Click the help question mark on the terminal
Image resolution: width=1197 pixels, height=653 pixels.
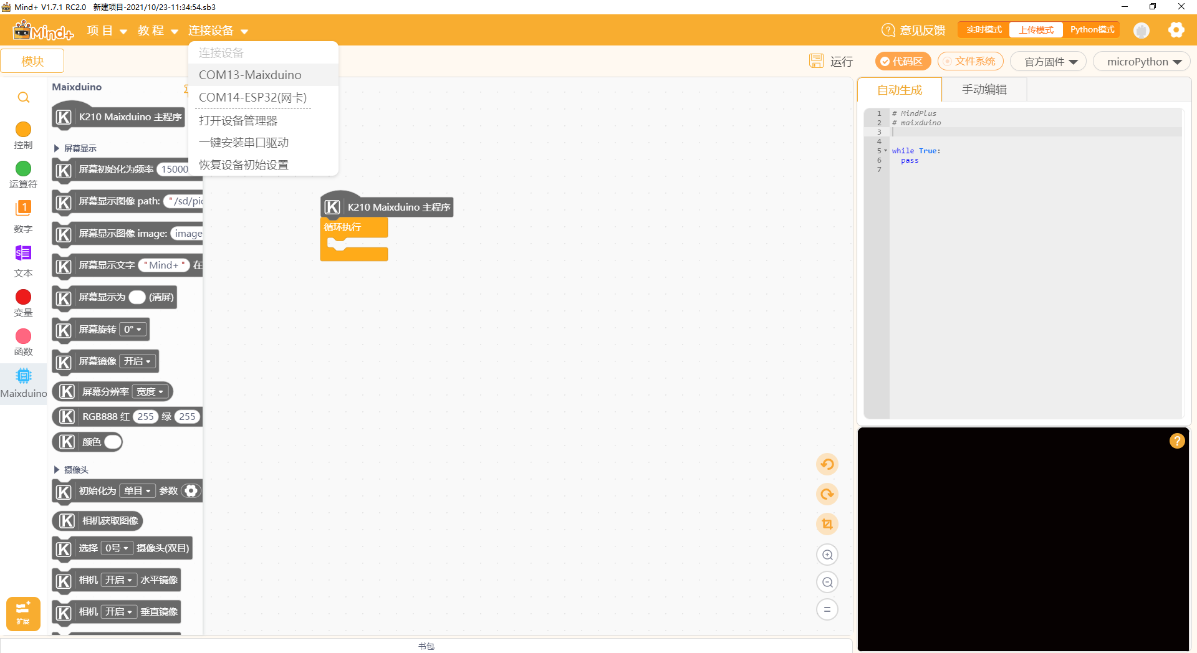pos(1177,441)
